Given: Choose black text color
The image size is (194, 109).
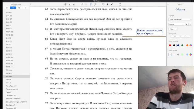Looking at the screenshot, I should 174,45.
